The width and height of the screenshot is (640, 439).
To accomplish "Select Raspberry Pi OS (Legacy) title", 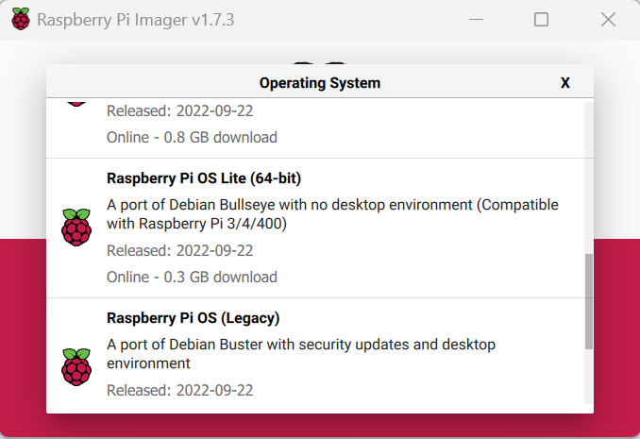I will point(194,318).
